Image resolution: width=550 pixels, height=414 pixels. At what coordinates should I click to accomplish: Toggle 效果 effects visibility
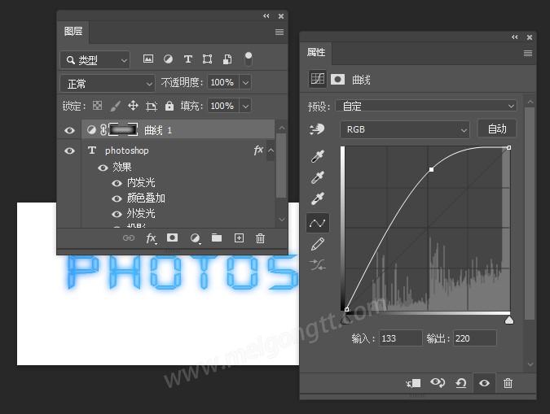[x=103, y=168]
